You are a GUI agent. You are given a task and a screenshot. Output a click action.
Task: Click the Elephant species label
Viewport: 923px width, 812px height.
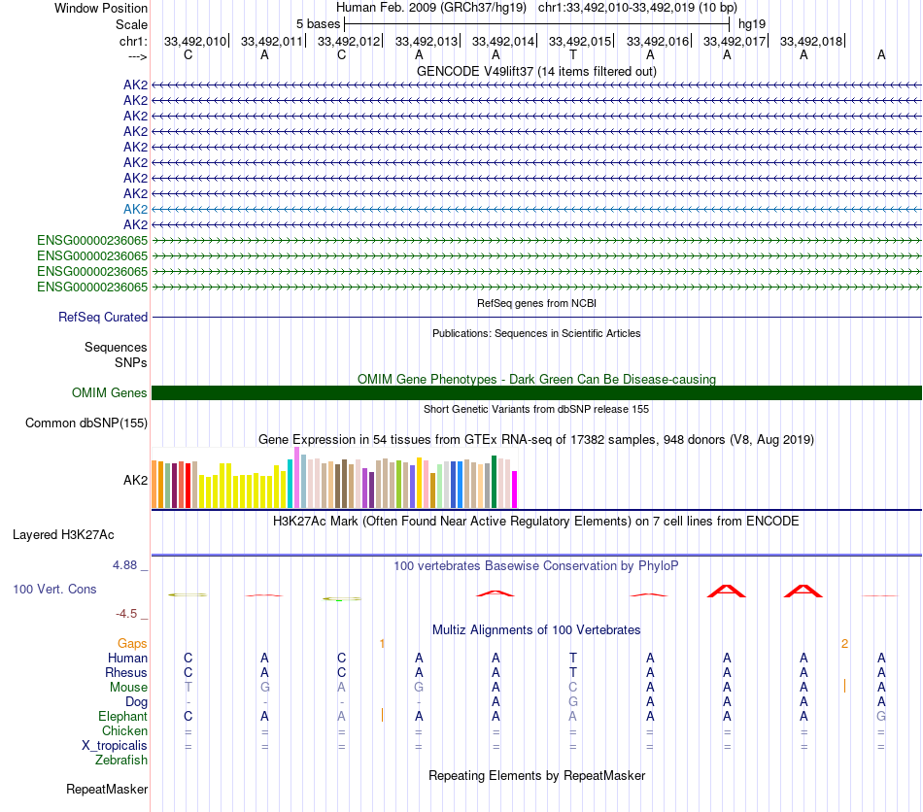pos(122,716)
